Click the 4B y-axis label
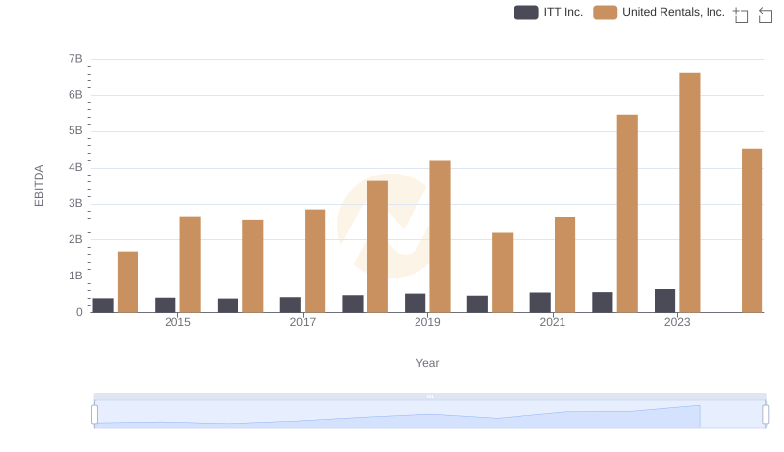This screenshot has width=784, height=452. [75, 167]
